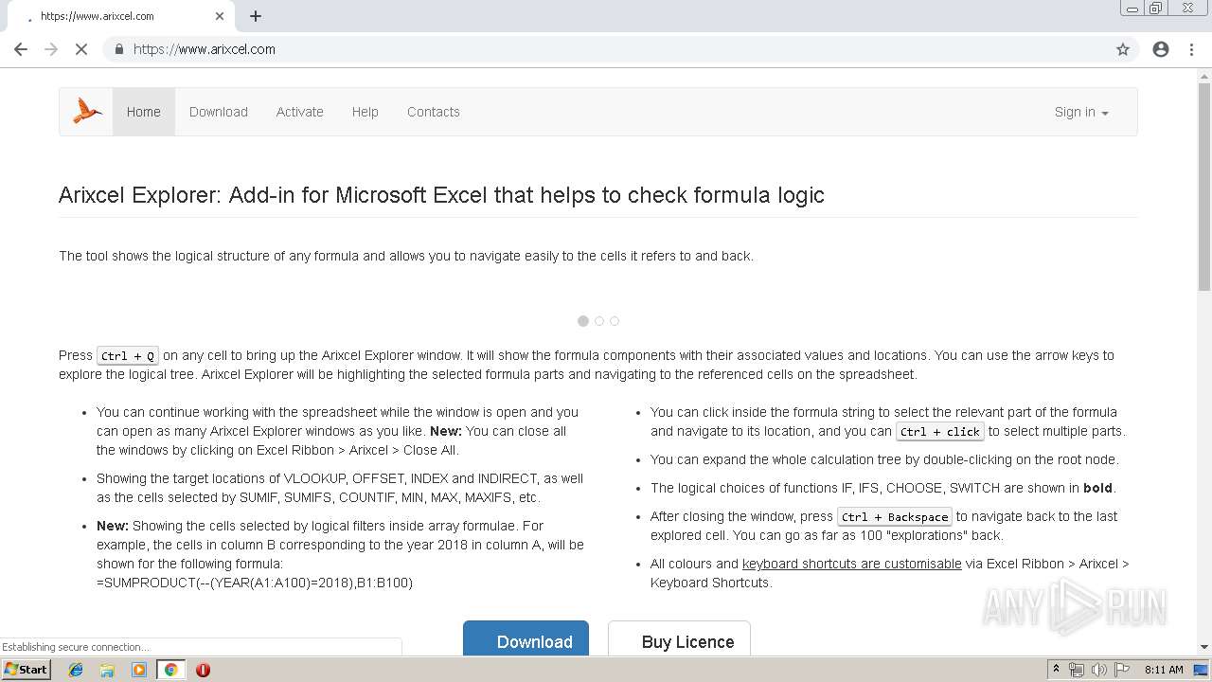Open the Download nav item
The height and width of the screenshot is (682, 1212).
pyautogui.click(x=219, y=112)
